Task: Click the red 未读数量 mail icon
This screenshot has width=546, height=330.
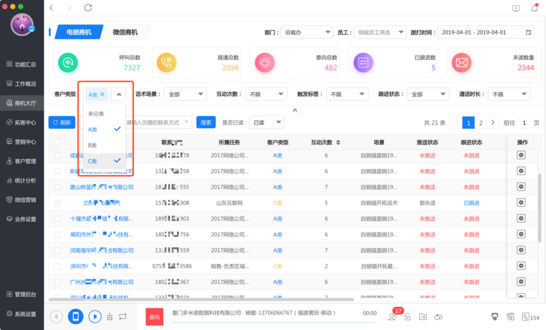Action: [461, 63]
